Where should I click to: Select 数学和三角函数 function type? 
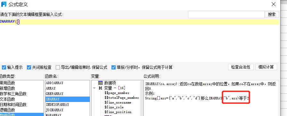22,94
